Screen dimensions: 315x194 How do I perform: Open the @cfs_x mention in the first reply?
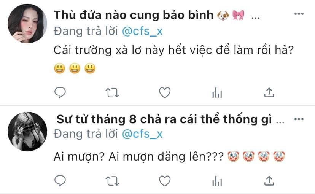click(142, 32)
